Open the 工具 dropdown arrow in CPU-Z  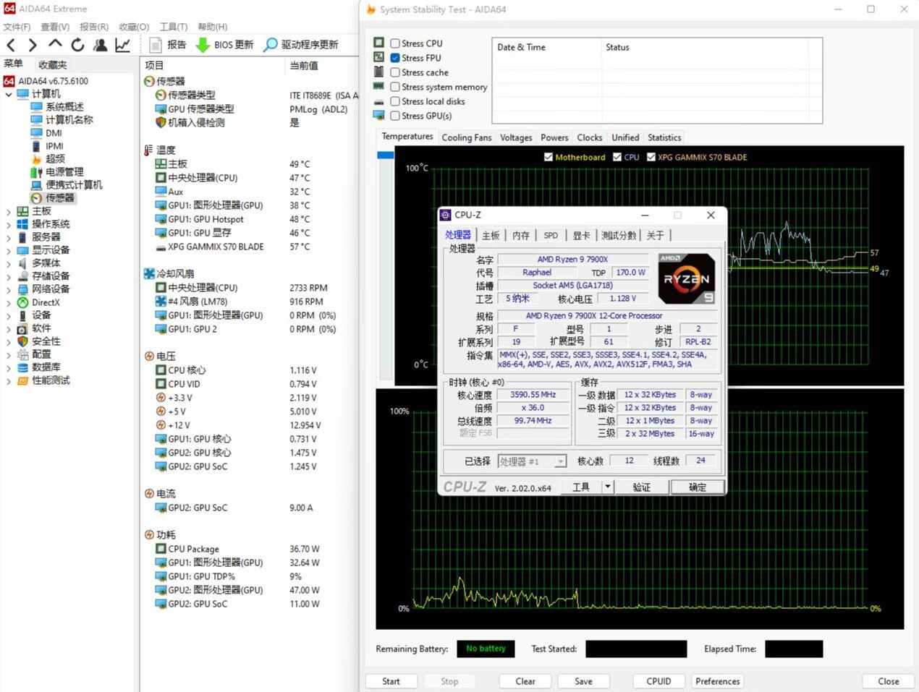[x=608, y=487]
